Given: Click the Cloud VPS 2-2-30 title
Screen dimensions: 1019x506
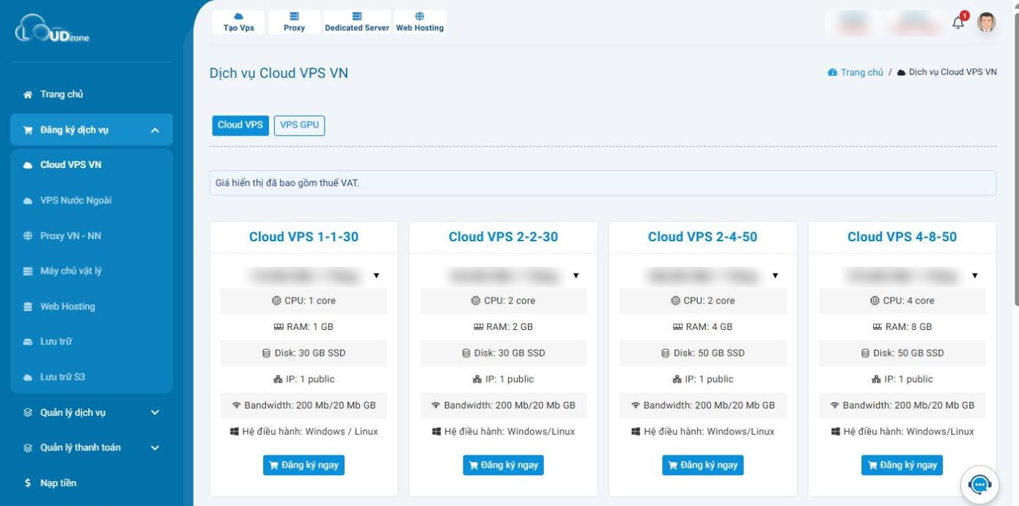Looking at the screenshot, I should pos(503,237).
